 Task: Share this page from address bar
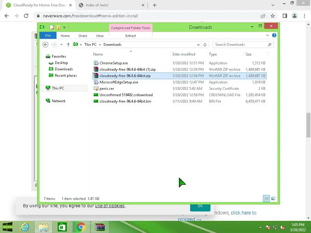tap(263, 16)
